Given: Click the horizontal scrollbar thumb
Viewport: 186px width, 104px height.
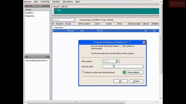Looking at the screenshot, I should pyautogui.click(x=76, y=102).
